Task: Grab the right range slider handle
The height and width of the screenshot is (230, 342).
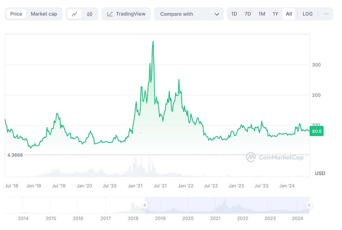Action: (309, 205)
